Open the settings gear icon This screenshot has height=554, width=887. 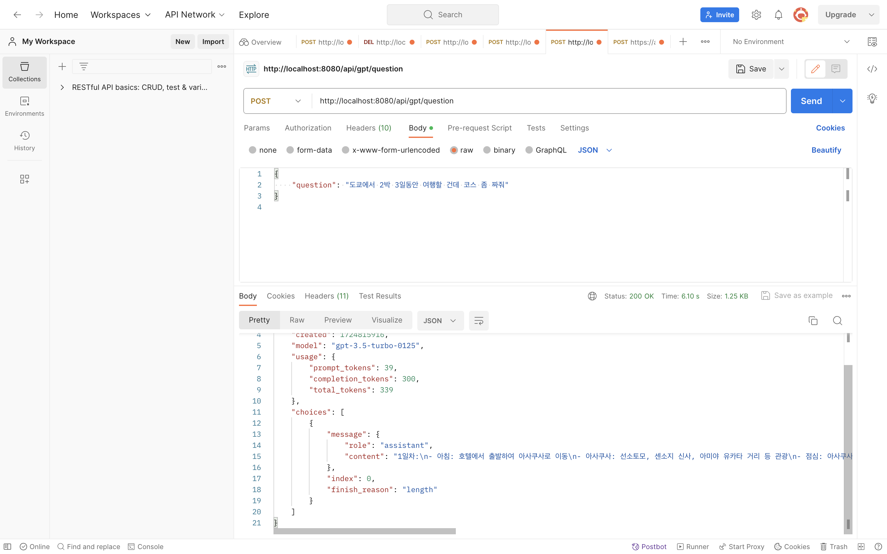click(756, 15)
